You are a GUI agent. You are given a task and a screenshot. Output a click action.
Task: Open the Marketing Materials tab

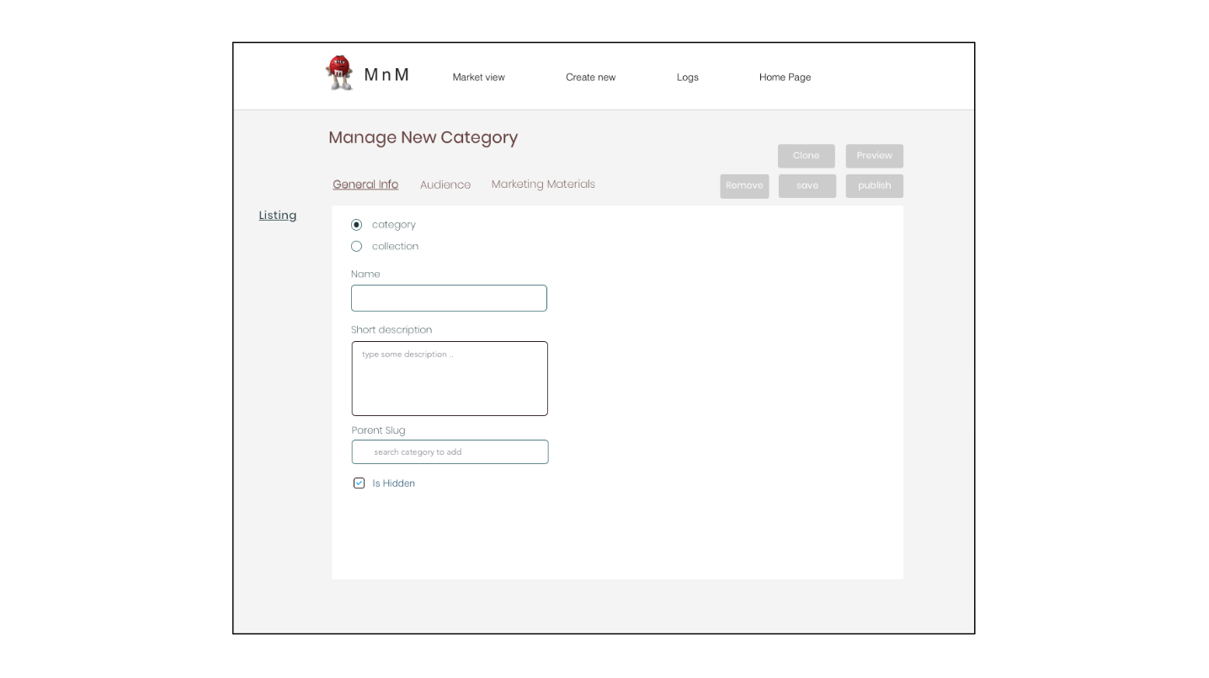coord(543,184)
